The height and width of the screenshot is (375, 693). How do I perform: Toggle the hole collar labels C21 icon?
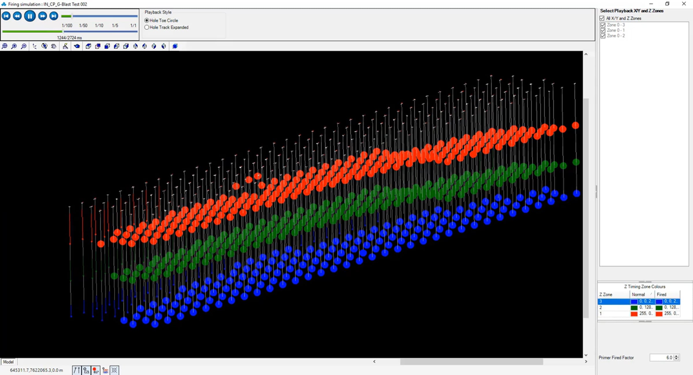click(x=86, y=370)
